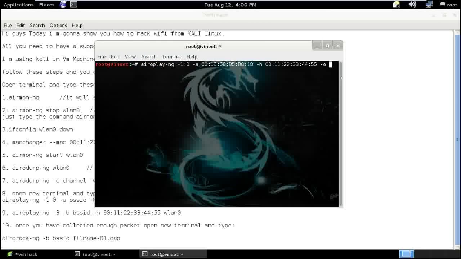The image size is (461, 259).
Task: Click the line starting 'Hi guys Today'
Action: [x=113, y=33]
